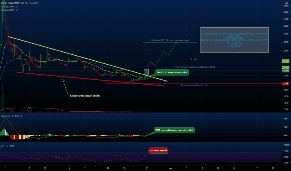Click the red "RSI almost oversold" callout
The image size is (291, 171).
click(159, 150)
